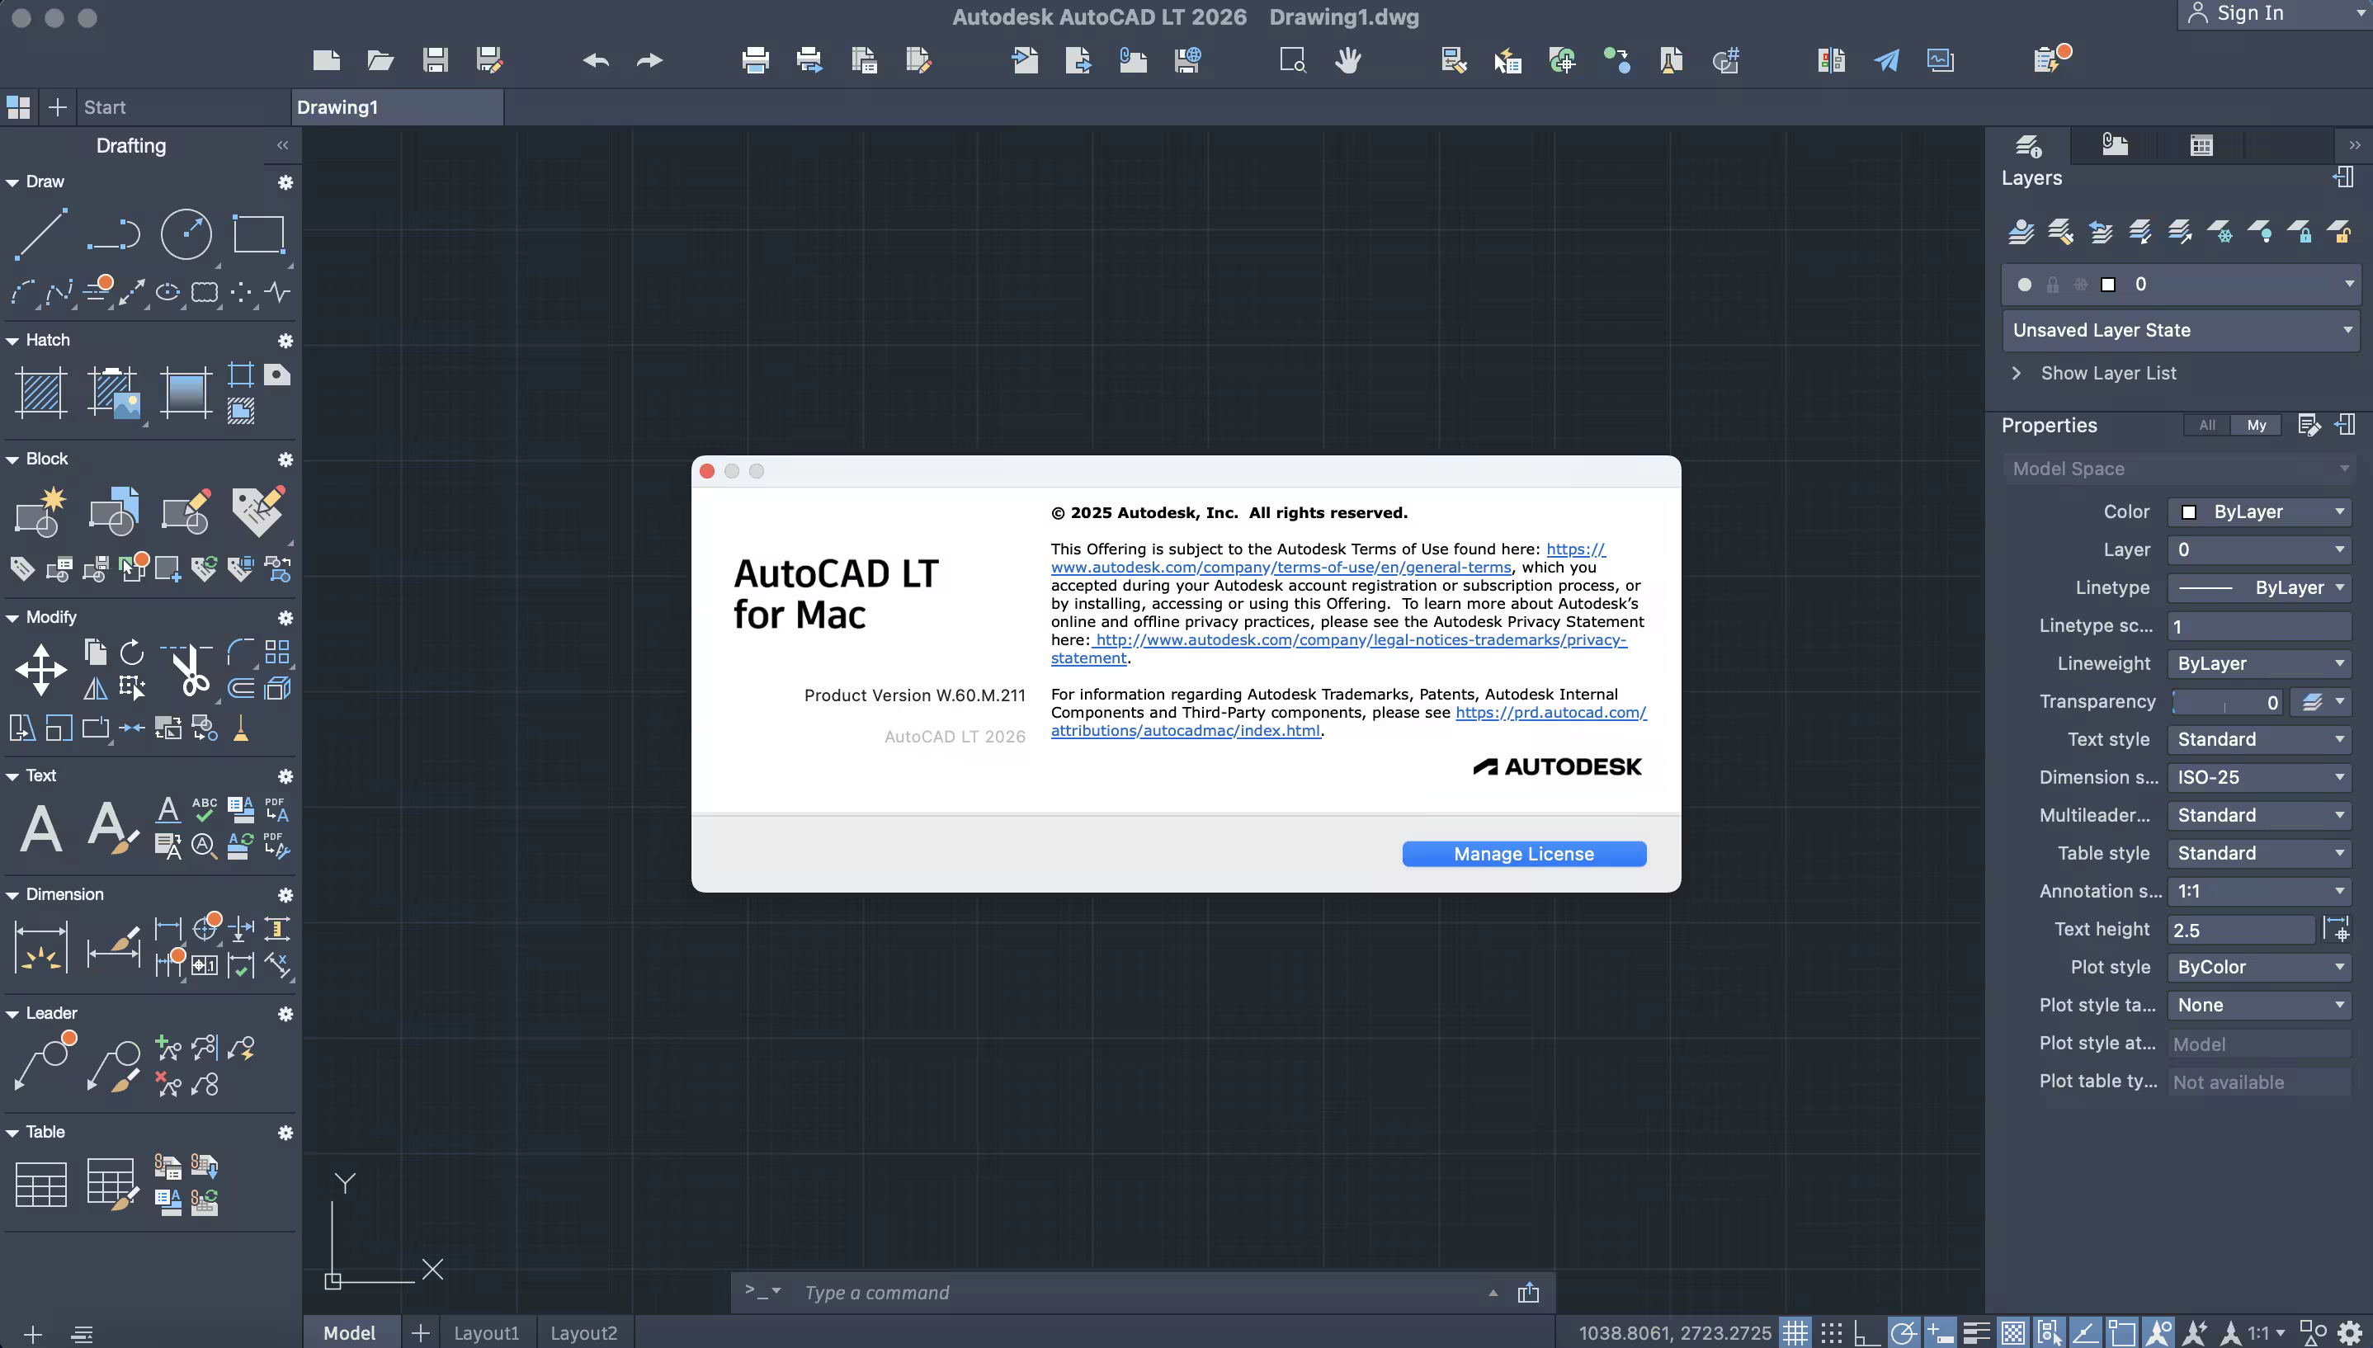Select the Polyline tool
Screen dimensions: 2373x1348
[113, 233]
